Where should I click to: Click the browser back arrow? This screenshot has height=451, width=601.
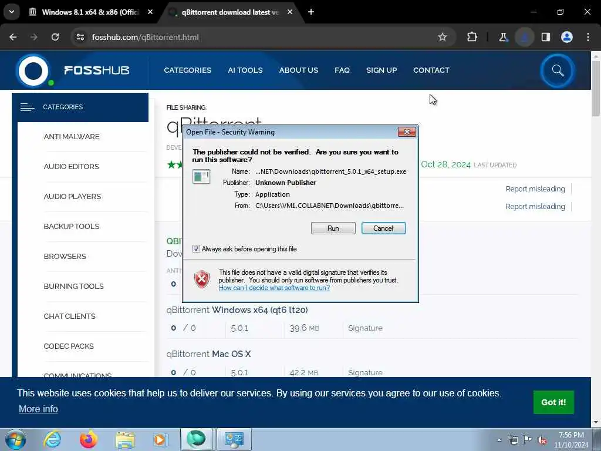tap(13, 37)
